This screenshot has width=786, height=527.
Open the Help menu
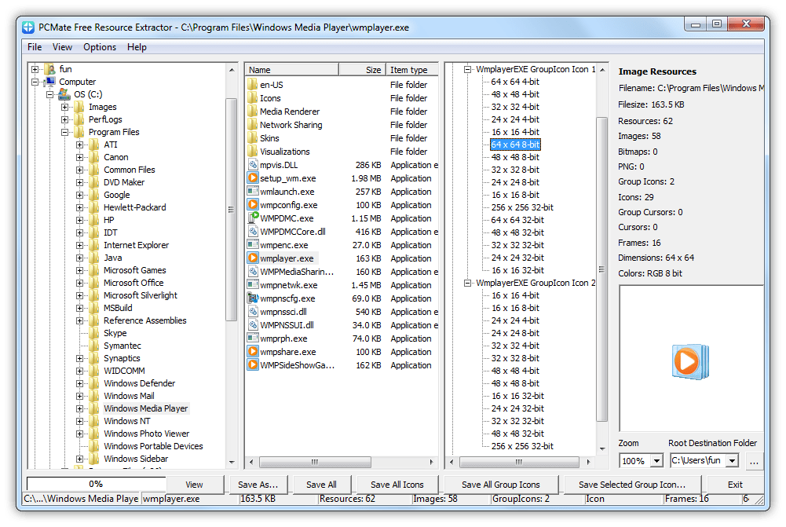click(137, 47)
